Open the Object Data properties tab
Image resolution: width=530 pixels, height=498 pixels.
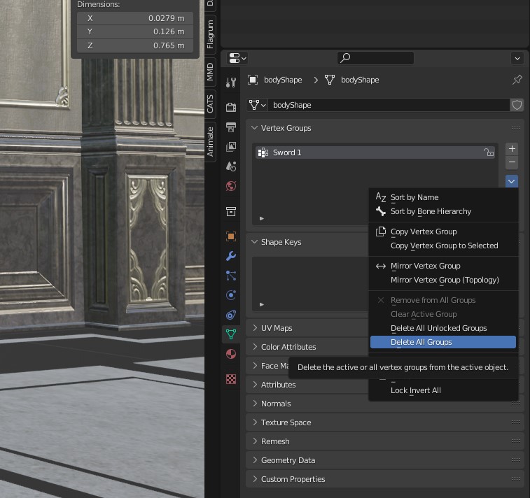point(231,334)
